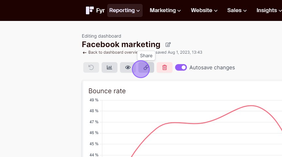
Task: Open the add chart bar-graph button
Action: 109,67
